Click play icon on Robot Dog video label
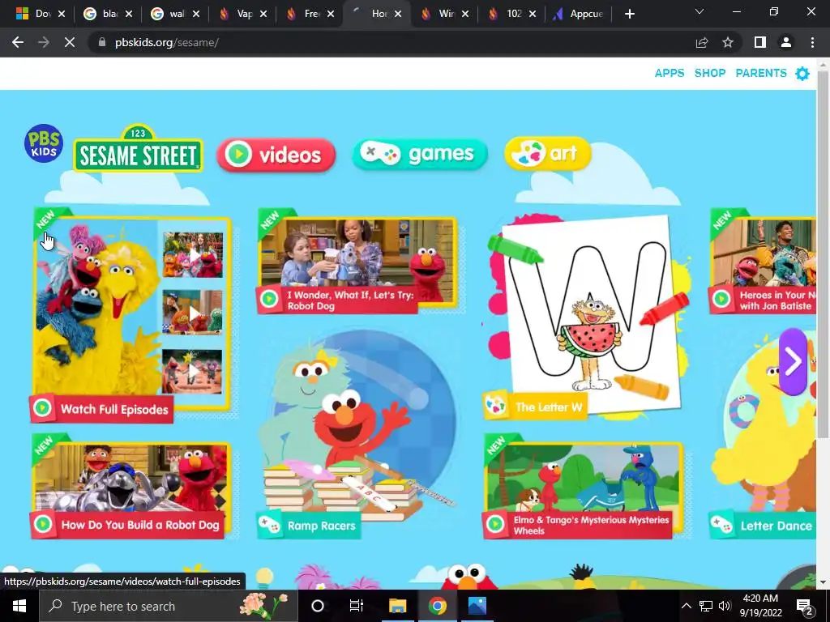The height and width of the screenshot is (622, 830). click(269, 300)
